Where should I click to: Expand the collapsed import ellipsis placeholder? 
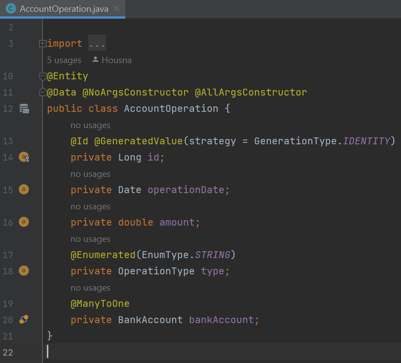(x=97, y=43)
